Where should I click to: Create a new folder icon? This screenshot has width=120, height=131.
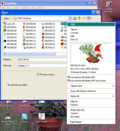(x=84, y=18)
